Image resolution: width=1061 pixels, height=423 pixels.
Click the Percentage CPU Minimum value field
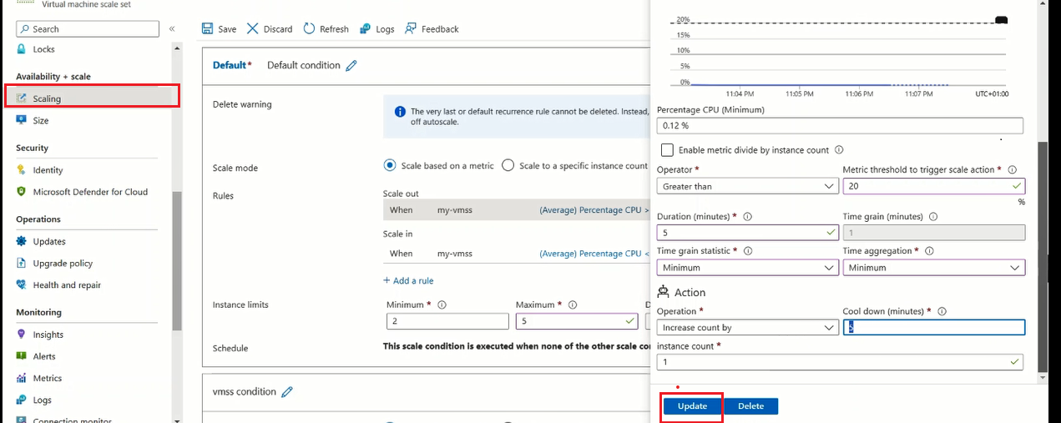tap(840, 125)
